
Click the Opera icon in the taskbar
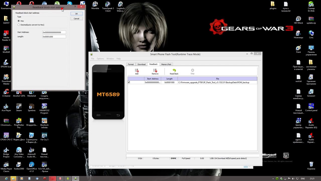(45, 178)
